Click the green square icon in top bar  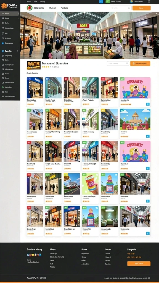point(108,1)
